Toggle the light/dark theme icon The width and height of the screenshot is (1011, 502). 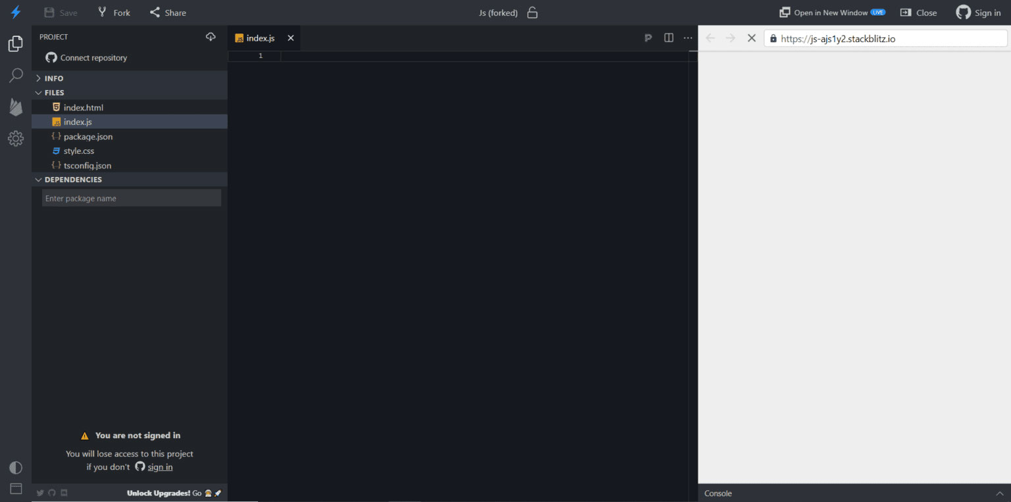tap(16, 468)
